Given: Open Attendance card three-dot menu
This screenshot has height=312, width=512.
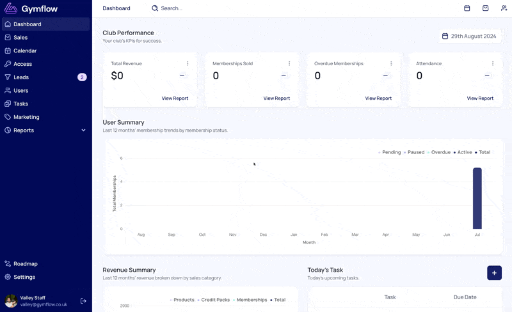Looking at the screenshot, I should (493, 63).
